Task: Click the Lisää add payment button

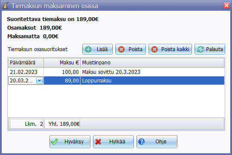Action: point(97,49)
